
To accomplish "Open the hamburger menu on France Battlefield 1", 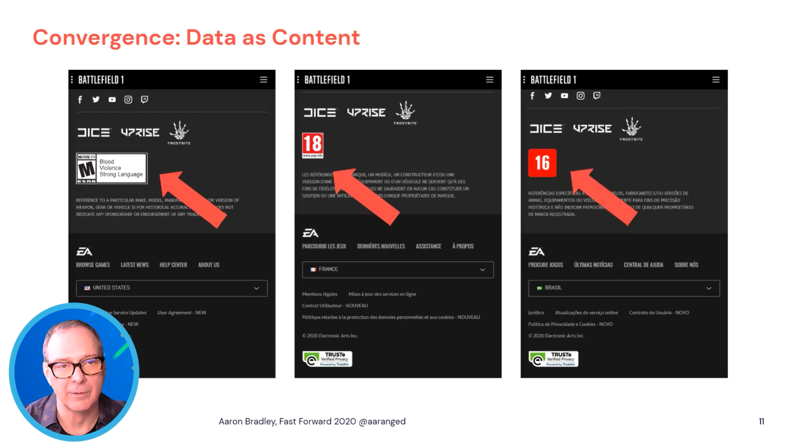I will [488, 80].
